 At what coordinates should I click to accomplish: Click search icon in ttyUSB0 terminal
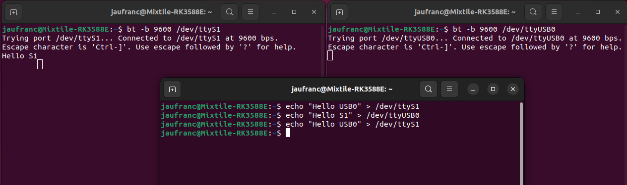[533, 11]
